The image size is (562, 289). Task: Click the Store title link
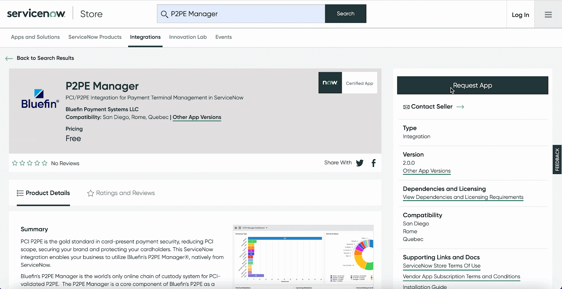click(91, 14)
